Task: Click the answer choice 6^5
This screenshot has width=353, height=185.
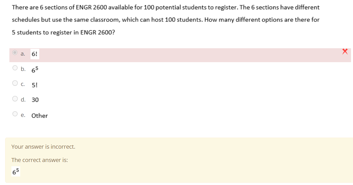Action: point(34,70)
